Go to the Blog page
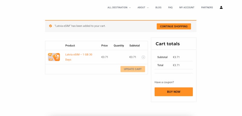Image resolution: width=242 pixels, height=116 pixels. (x=158, y=7)
